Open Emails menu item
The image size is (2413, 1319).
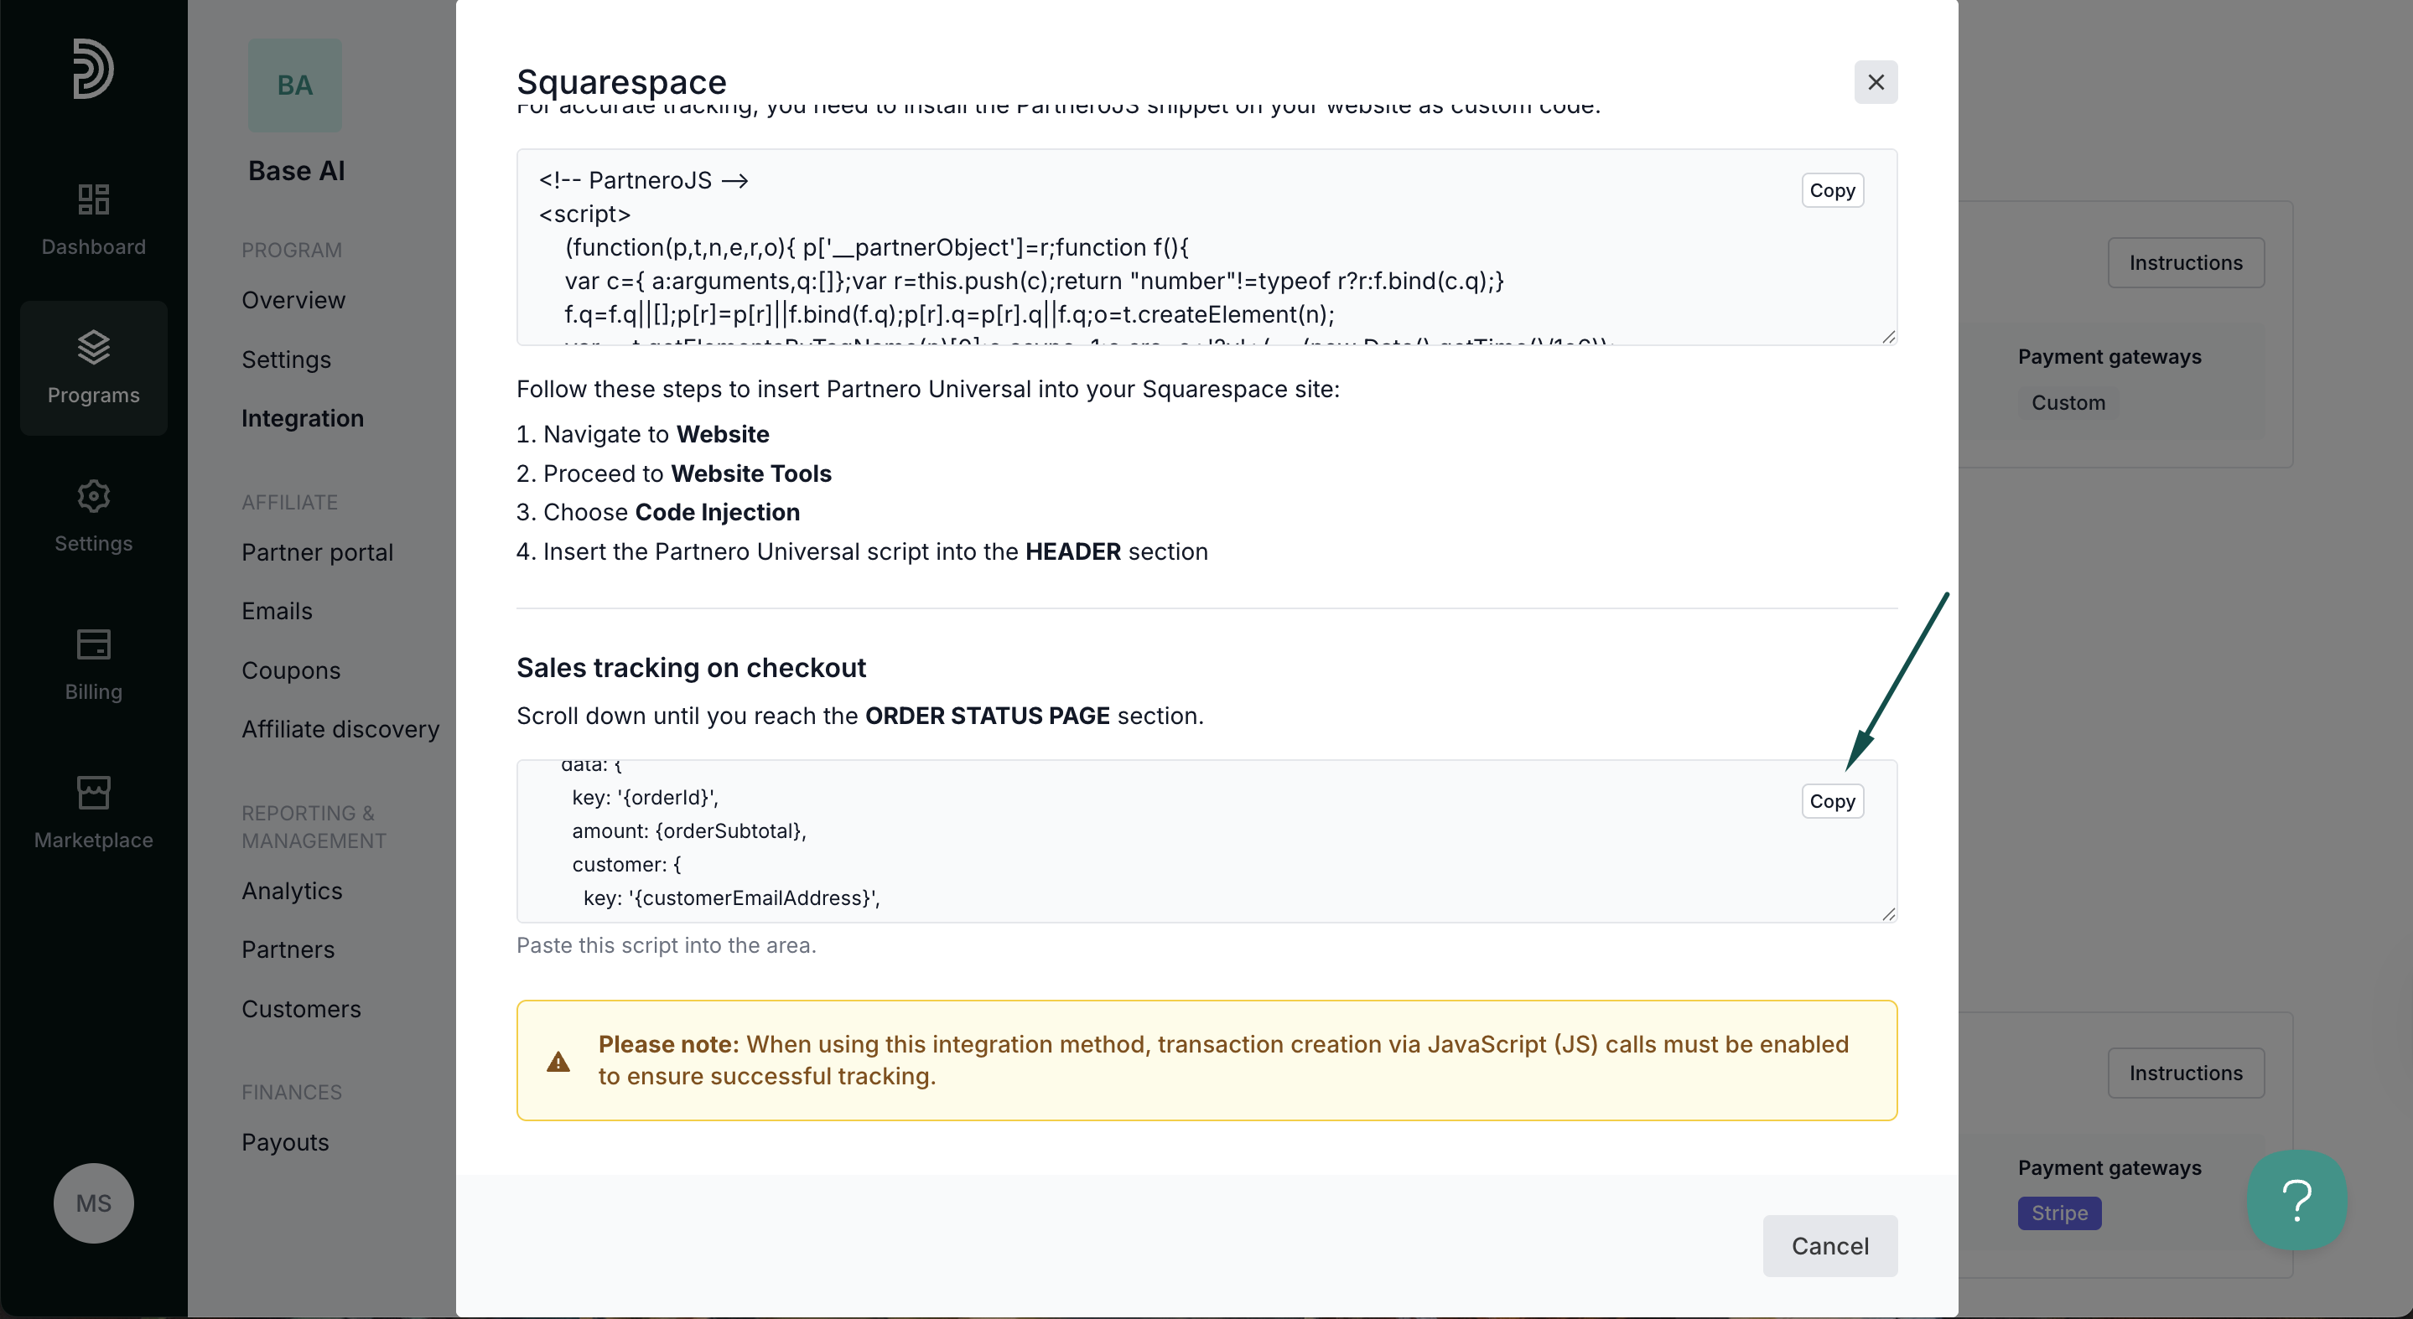coord(278,611)
